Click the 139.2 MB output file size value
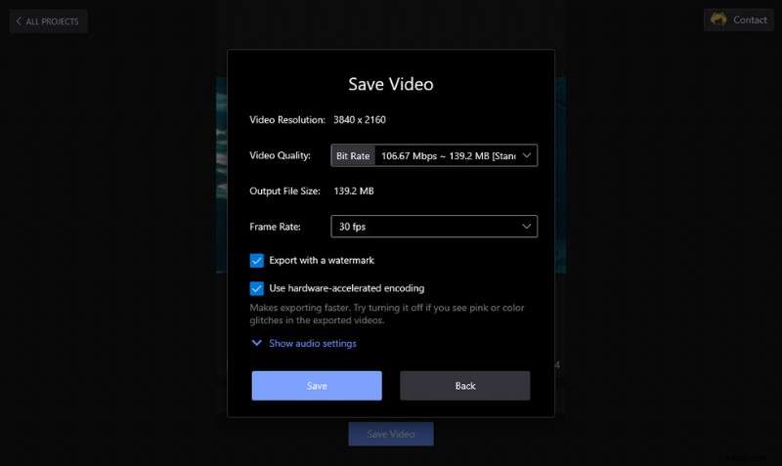782x466 pixels. coord(354,191)
